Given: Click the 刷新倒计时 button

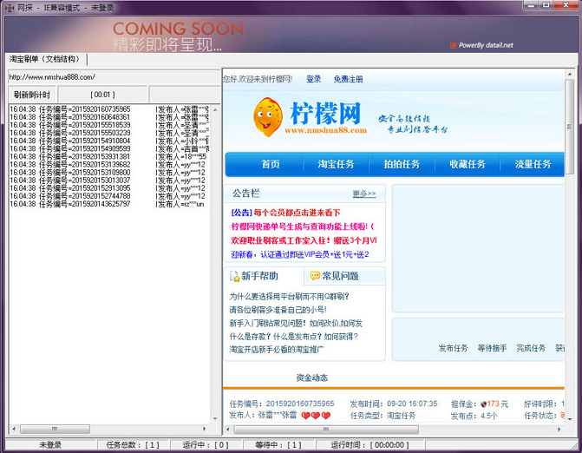Looking at the screenshot, I should (x=32, y=95).
